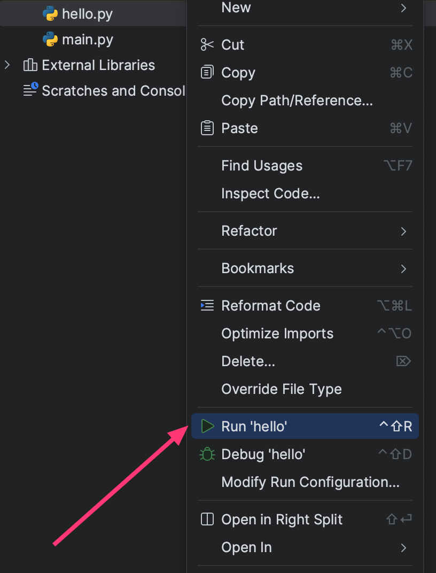
Task: Click the External Libraries icon
Action: click(x=30, y=65)
